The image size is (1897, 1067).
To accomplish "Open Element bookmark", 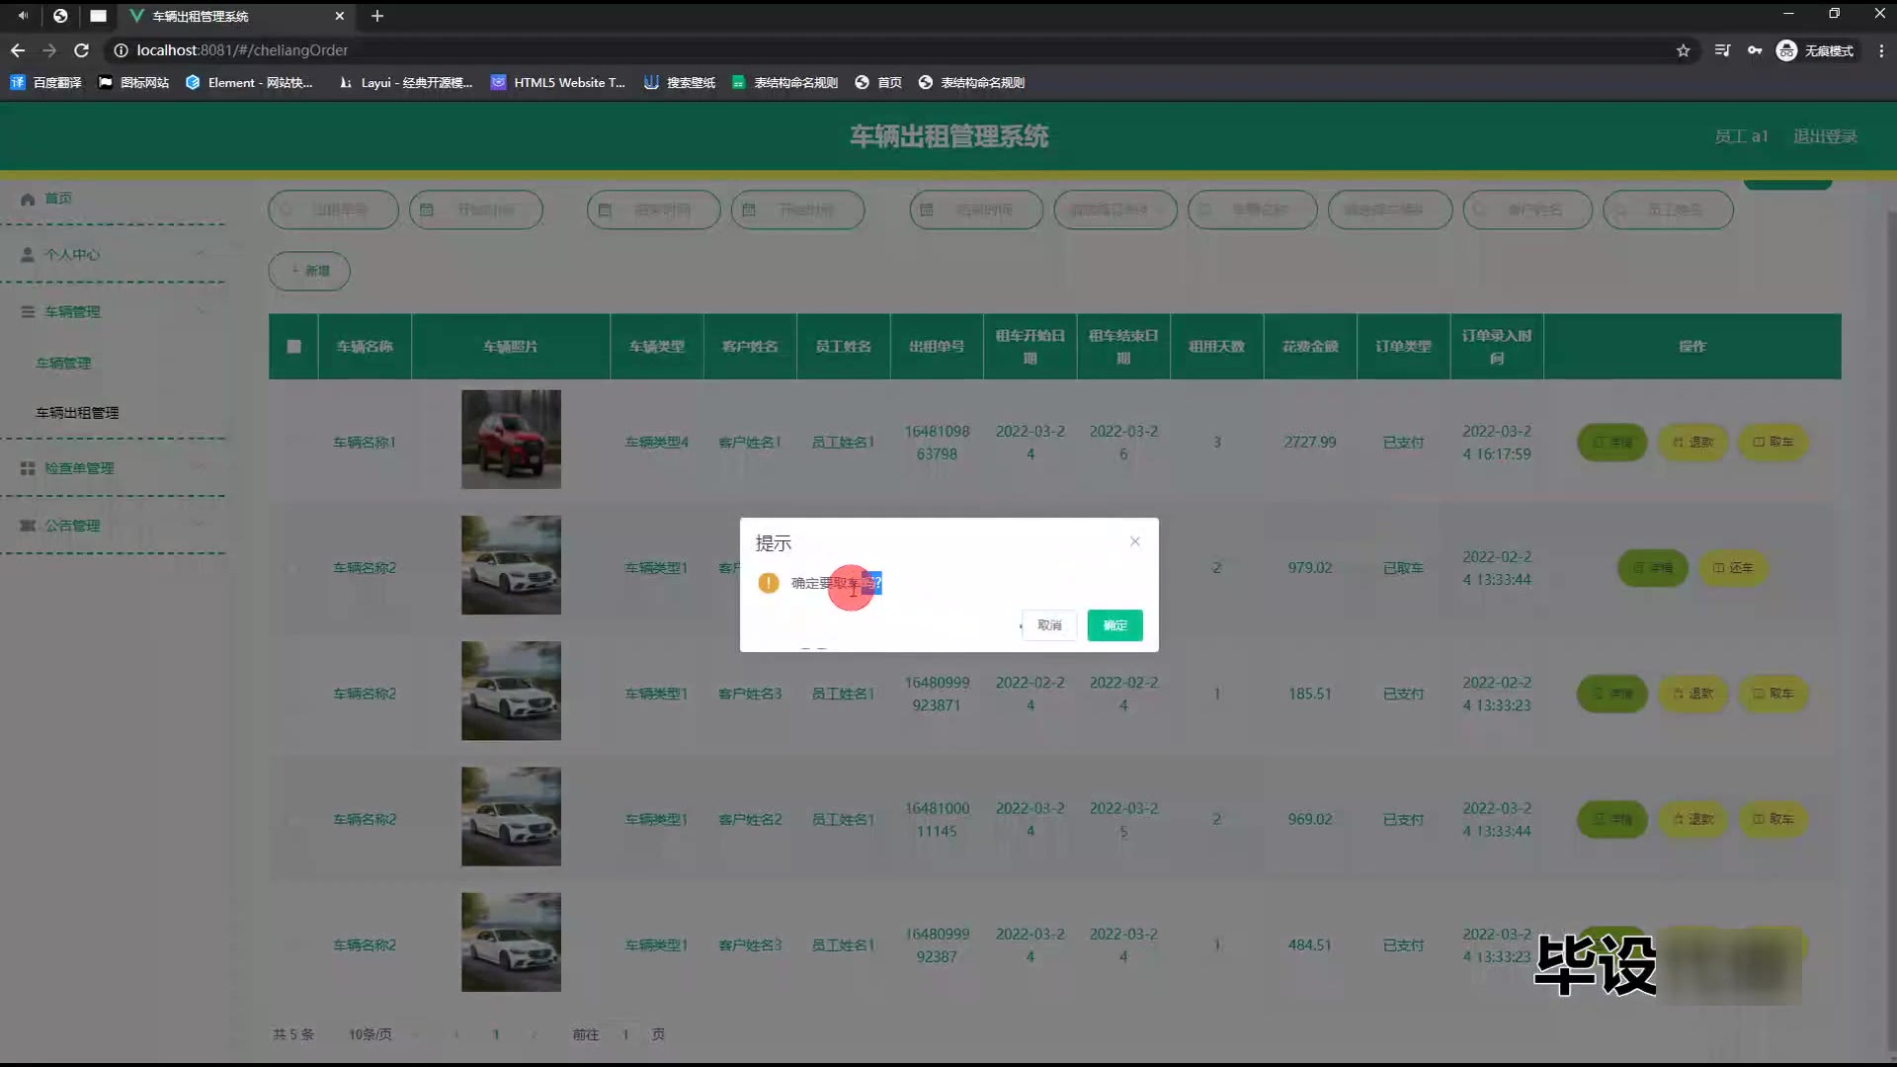I will (x=249, y=83).
